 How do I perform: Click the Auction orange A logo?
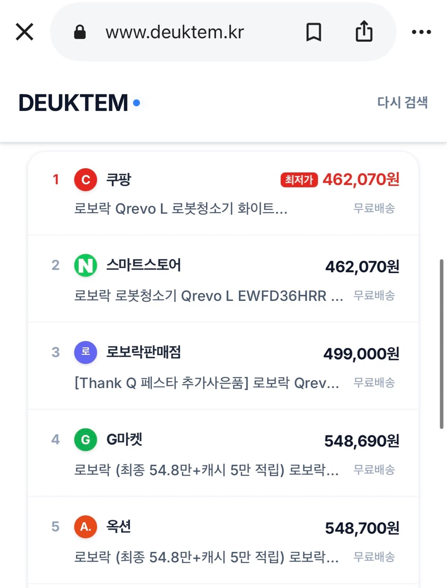(x=85, y=527)
